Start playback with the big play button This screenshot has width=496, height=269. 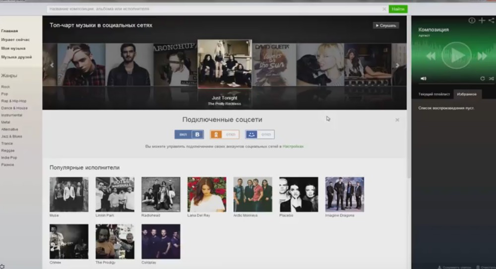click(x=456, y=55)
